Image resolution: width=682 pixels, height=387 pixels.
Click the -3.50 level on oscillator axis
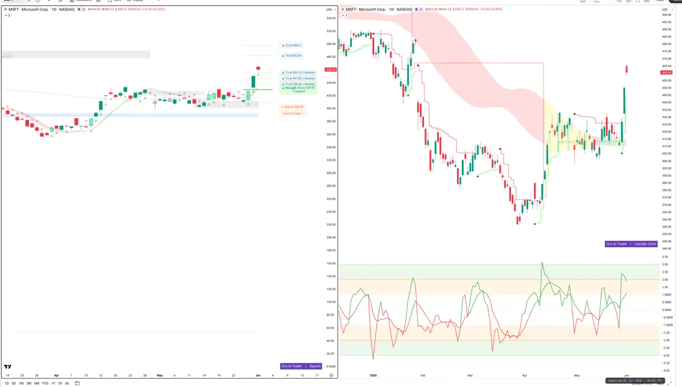coord(665,363)
